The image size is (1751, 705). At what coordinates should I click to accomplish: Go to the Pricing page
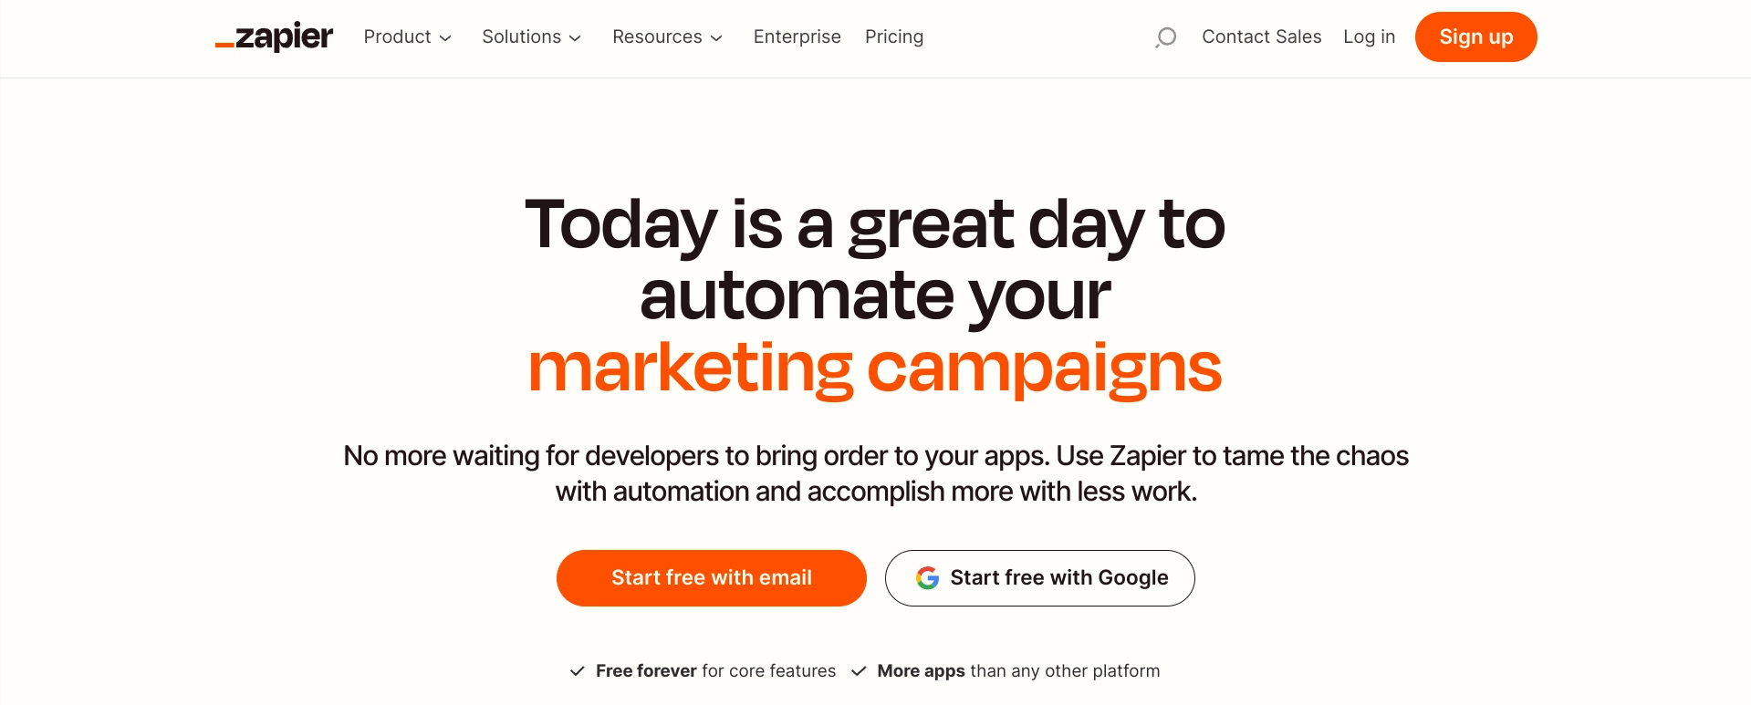pyautogui.click(x=894, y=37)
